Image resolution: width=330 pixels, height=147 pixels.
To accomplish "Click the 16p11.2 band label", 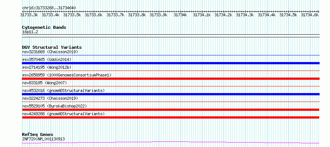I will 30,32.
